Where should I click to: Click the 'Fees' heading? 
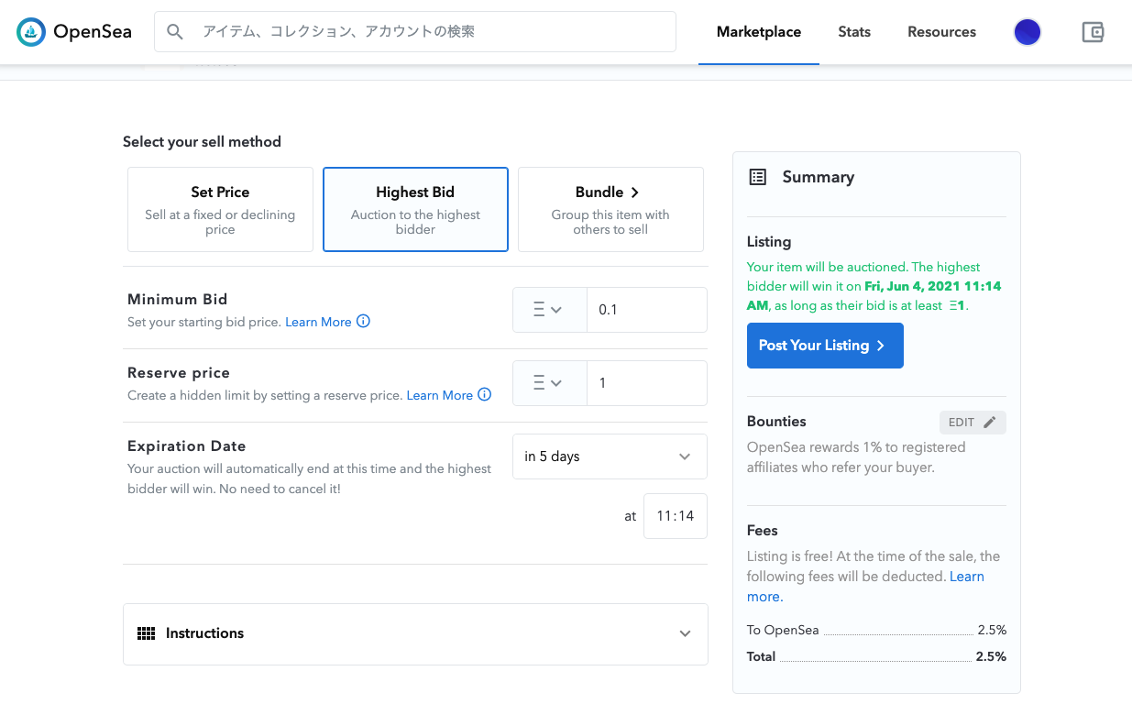763,531
